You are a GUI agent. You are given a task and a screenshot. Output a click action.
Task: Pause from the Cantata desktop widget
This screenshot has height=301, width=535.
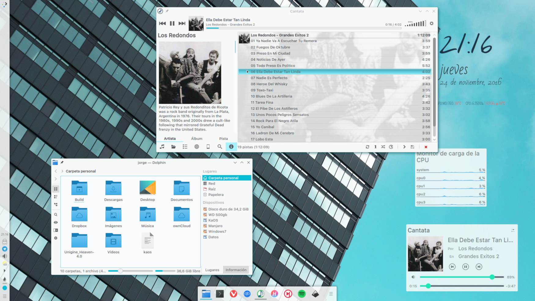click(x=465, y=267)
